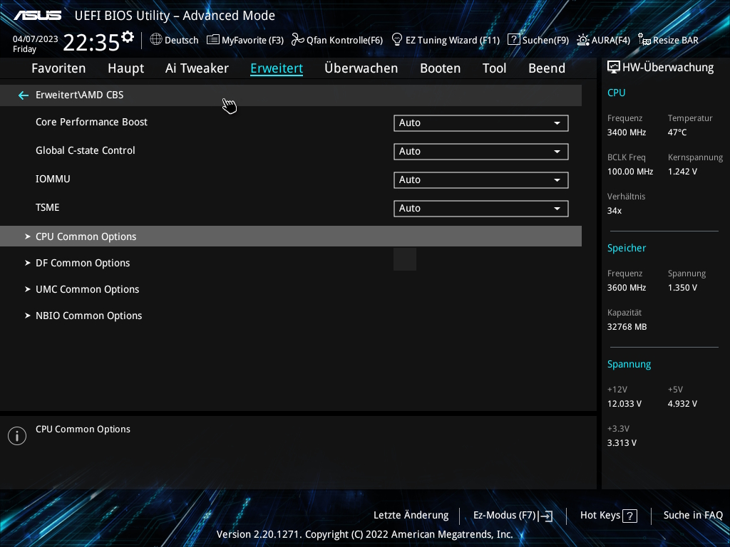Open Hot Keys help
The image size is (730, 547).
point(609,516)
